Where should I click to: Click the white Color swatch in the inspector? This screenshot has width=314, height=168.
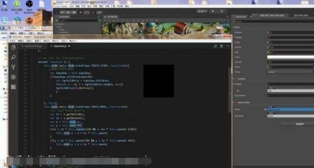pos(291,57)
